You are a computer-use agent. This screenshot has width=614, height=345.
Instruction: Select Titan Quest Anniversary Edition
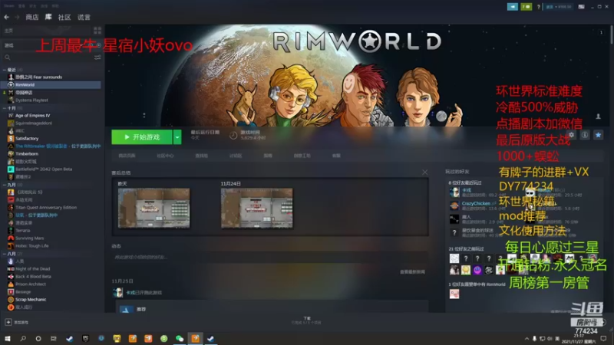(x=46, y=207)
